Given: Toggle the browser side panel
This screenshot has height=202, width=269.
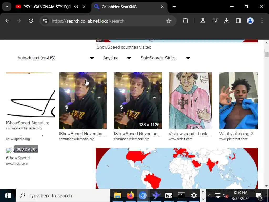Looking at the screenshot, I should tap(238, 21).
